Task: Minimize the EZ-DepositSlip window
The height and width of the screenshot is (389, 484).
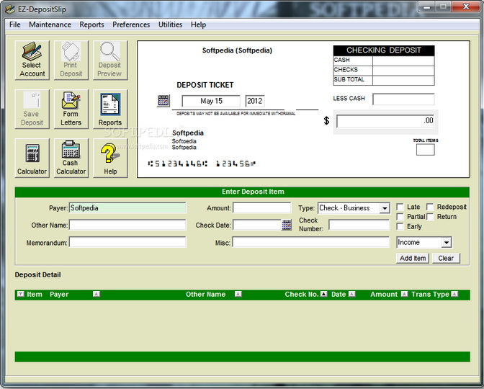Action: click(x=427, y=6)
